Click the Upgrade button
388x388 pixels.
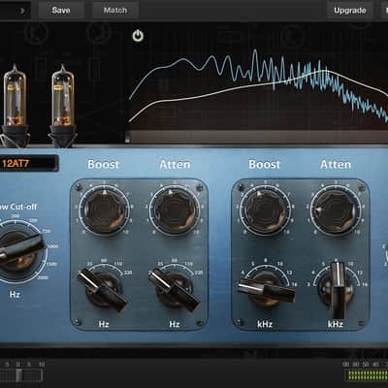(x=350, y=11)
